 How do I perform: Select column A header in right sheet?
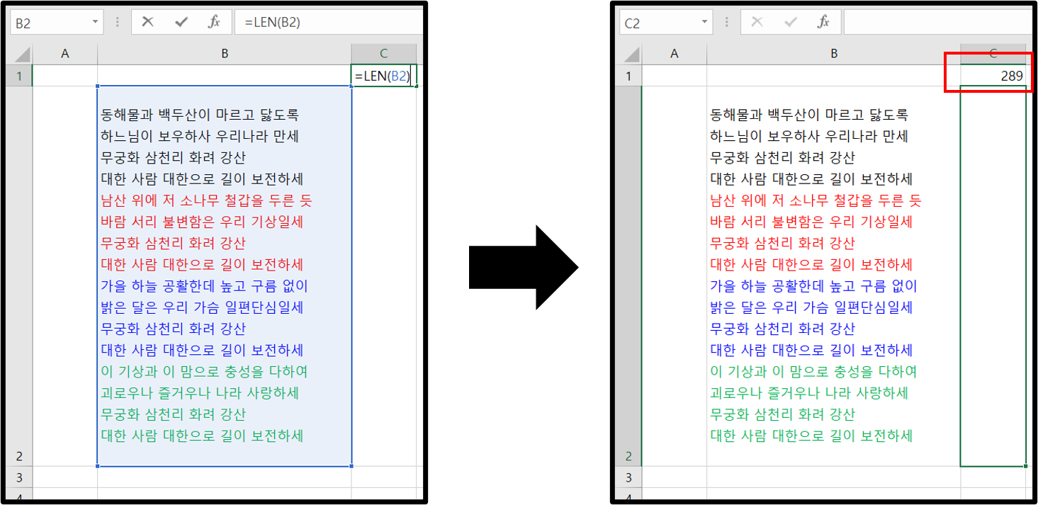tap(675, 55)
